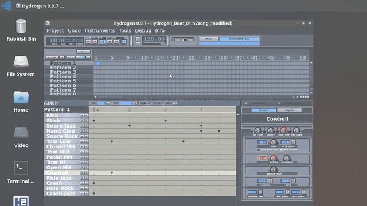Select the Kick instrument row
The height and width of the screenshot is (206, 367).
coord(61,116)
